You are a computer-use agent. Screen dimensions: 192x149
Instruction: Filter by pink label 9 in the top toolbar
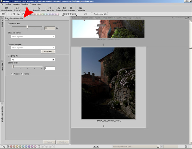(57, 14)
